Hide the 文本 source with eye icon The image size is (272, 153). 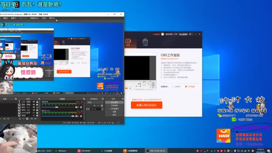click(34, 102)
